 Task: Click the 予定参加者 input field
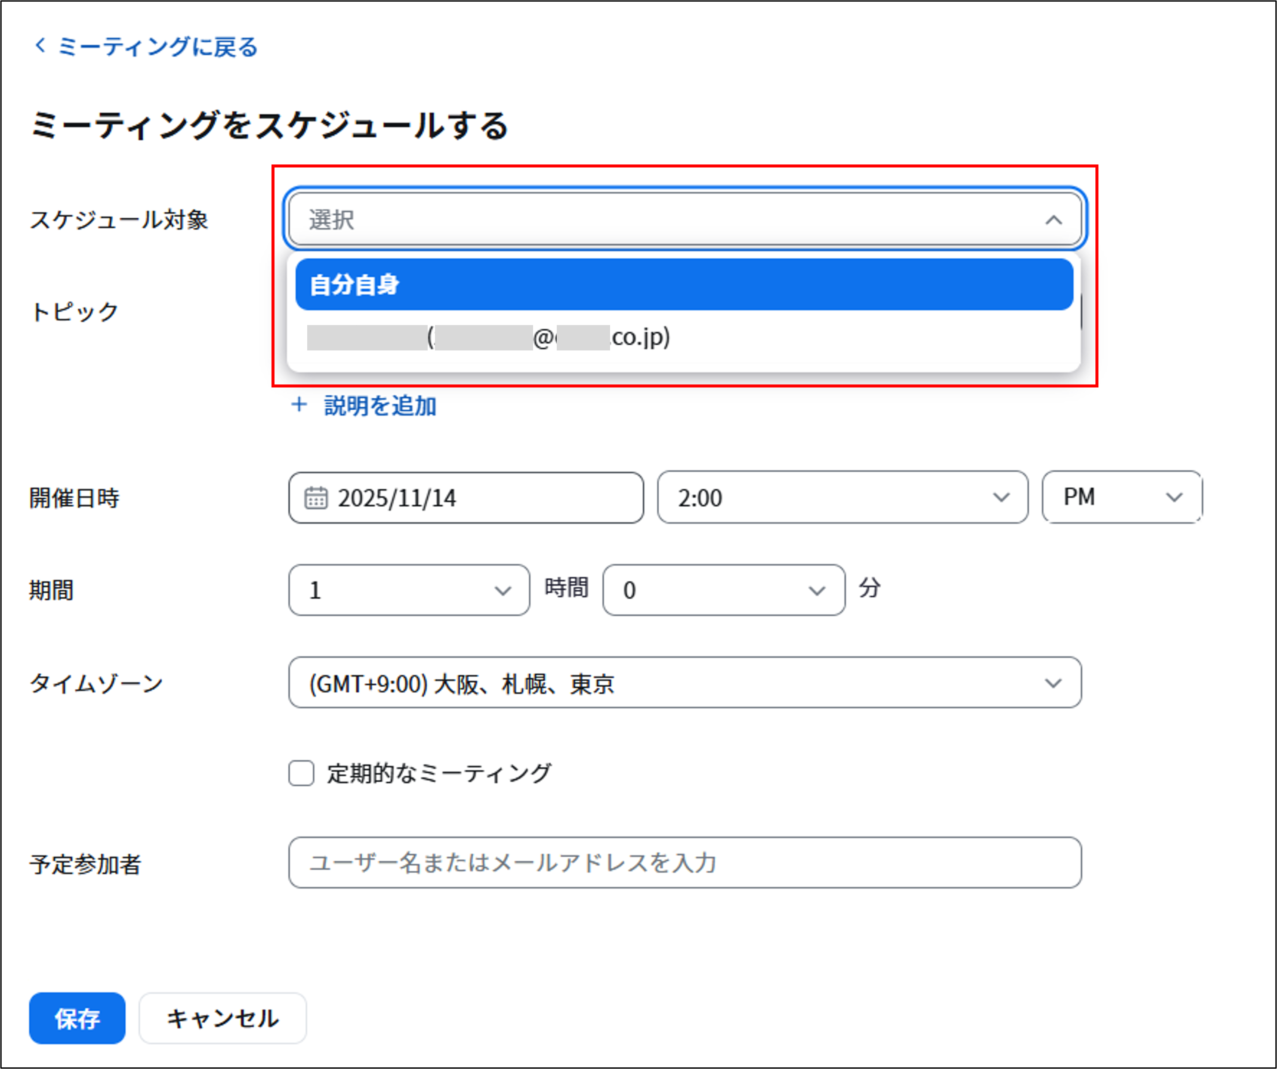[x=685, y=862]
